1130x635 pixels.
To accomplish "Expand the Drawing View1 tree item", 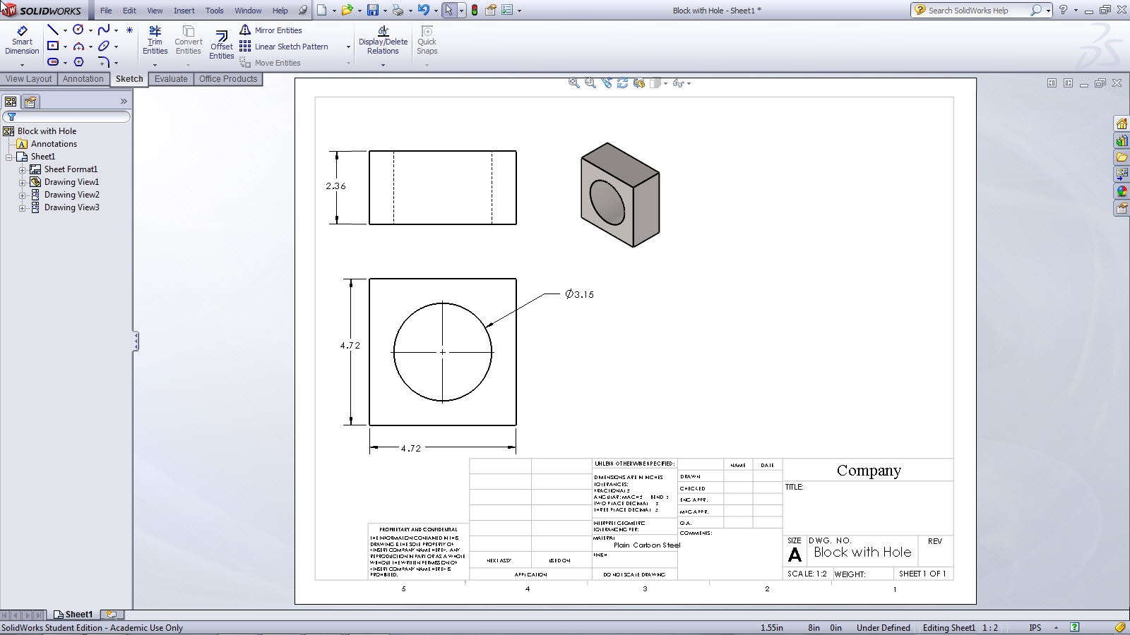I will 23,181.
